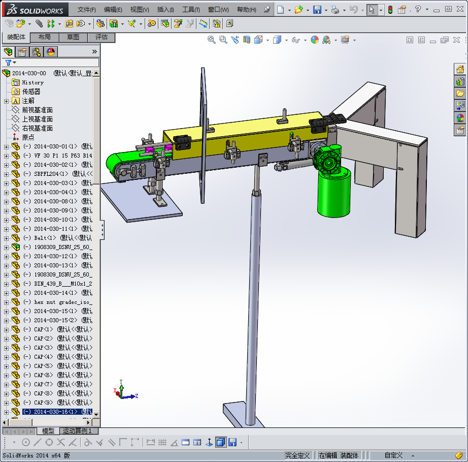This screenshot has height=462, width=468.
Task: Click the tree horizontal scroll right arrow
Action: point(88,422)
